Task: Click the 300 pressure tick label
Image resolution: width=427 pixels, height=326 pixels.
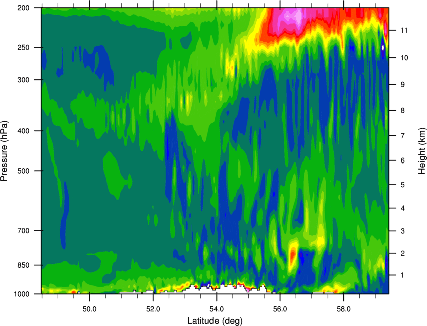Action: click(23, 80)
